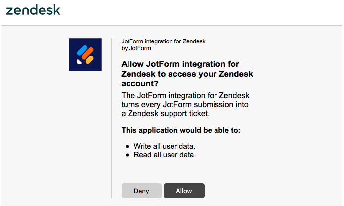Click the description paragraph about support tickets
Screen dimensions: 344x206
click(x=185, y=104)
